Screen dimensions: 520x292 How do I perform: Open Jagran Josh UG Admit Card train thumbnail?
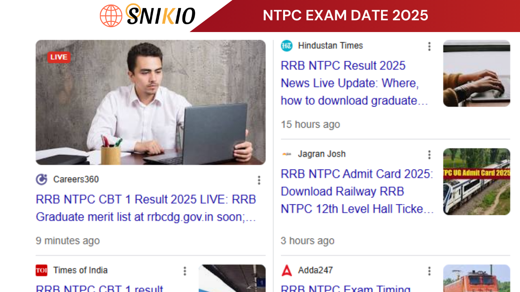pyautogui.click(x=477, y=182)
